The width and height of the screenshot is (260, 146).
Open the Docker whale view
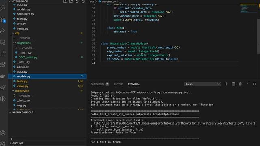pyautogui.click(x=3, y=76)
